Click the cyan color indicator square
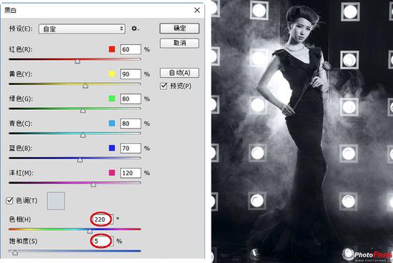This screenshot has height=263, width=393. click(111, 123)
